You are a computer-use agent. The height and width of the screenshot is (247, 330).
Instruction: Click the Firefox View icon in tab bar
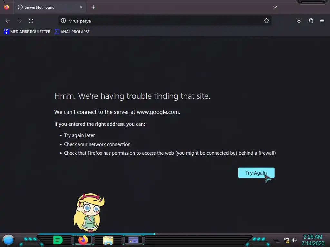pos(6,7)
